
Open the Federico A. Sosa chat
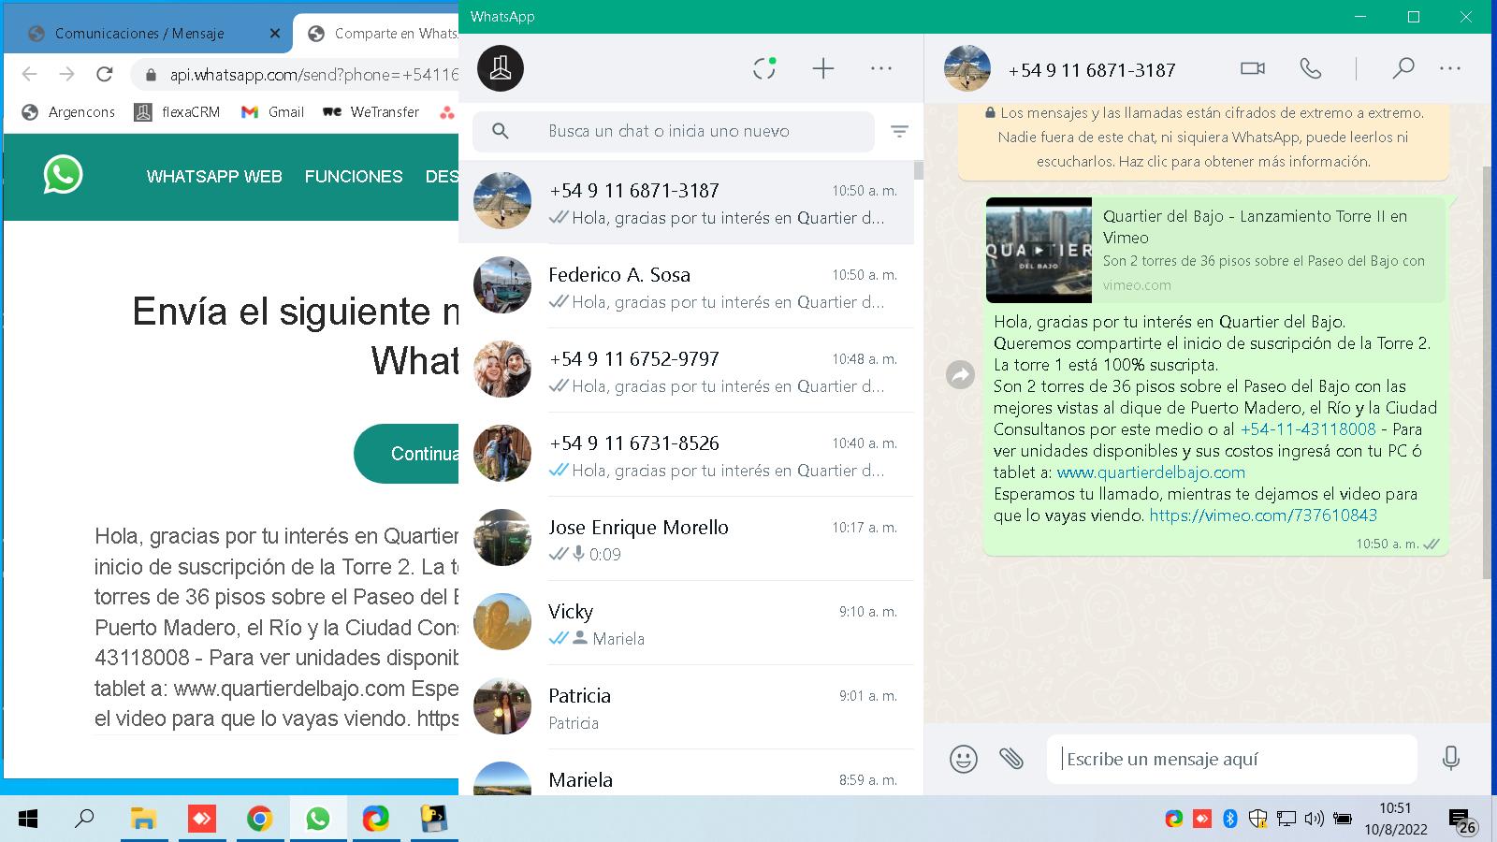[686, 286]
